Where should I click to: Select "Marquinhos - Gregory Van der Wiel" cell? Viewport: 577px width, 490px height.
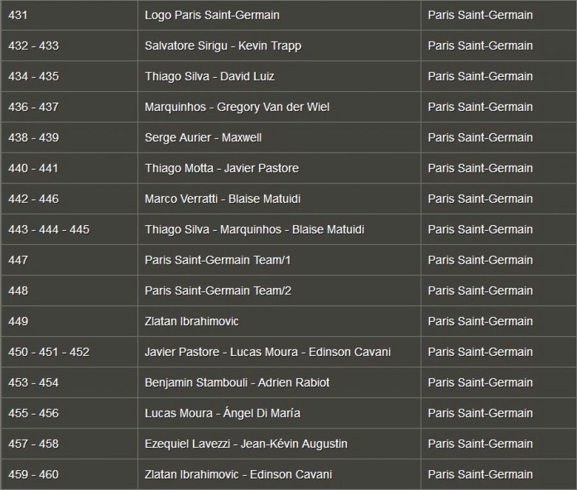pos(237,107)
